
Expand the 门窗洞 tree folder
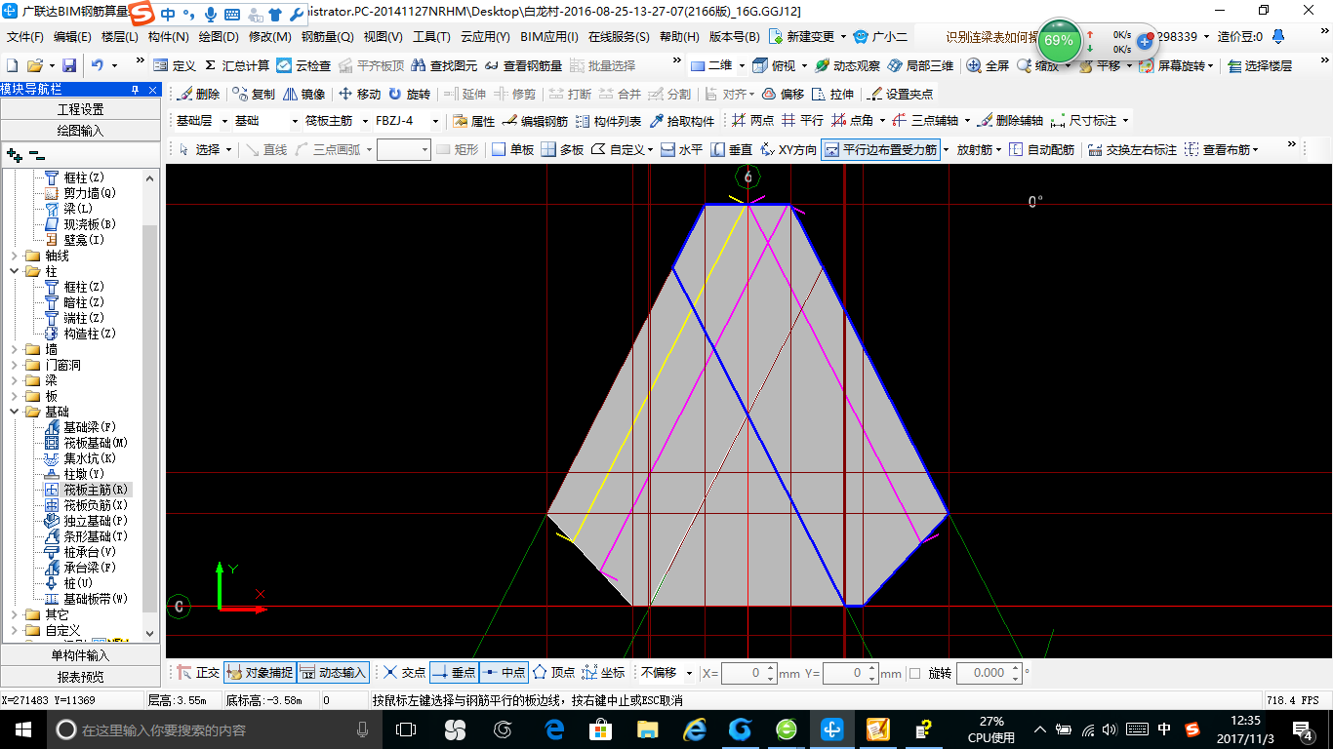coord(14,365)
